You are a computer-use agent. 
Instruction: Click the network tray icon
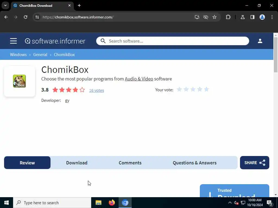tap(243, 203)
